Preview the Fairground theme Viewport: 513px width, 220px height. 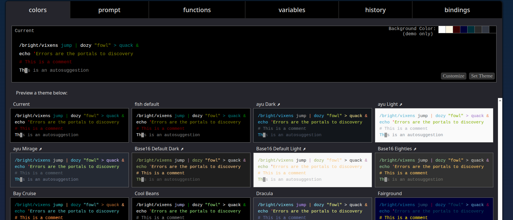(434, 208)
